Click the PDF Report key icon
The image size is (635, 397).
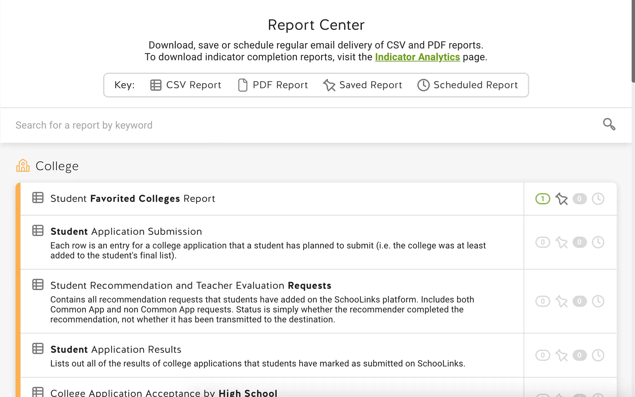[243, 85]
